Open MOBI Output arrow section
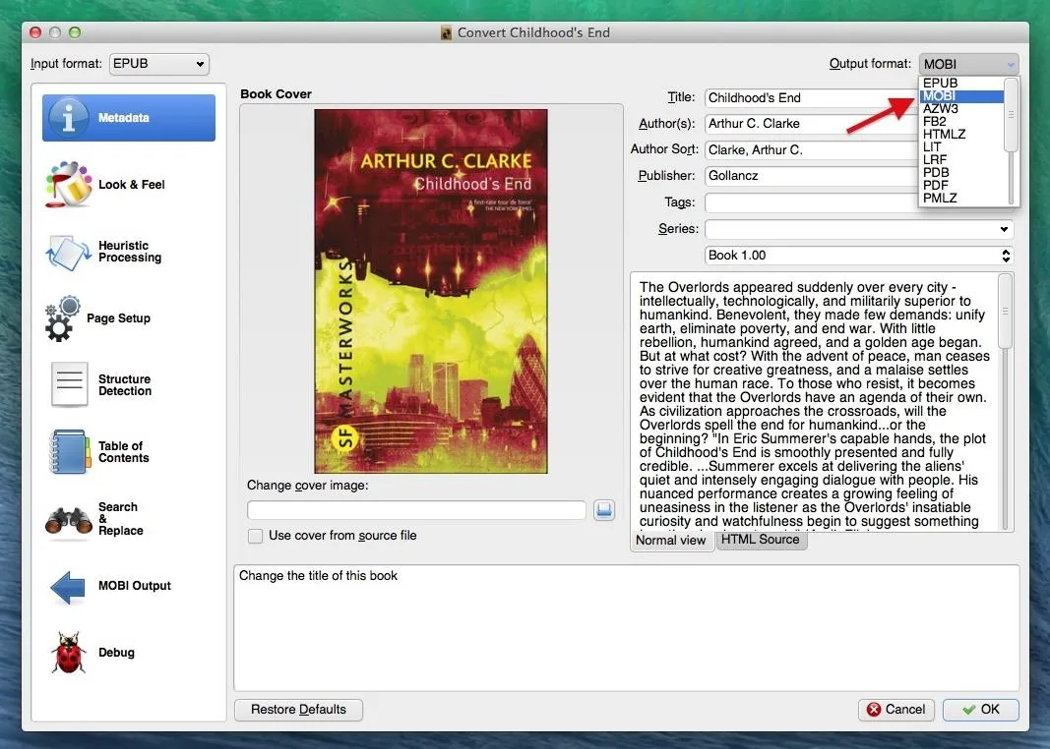 (129, 586)
